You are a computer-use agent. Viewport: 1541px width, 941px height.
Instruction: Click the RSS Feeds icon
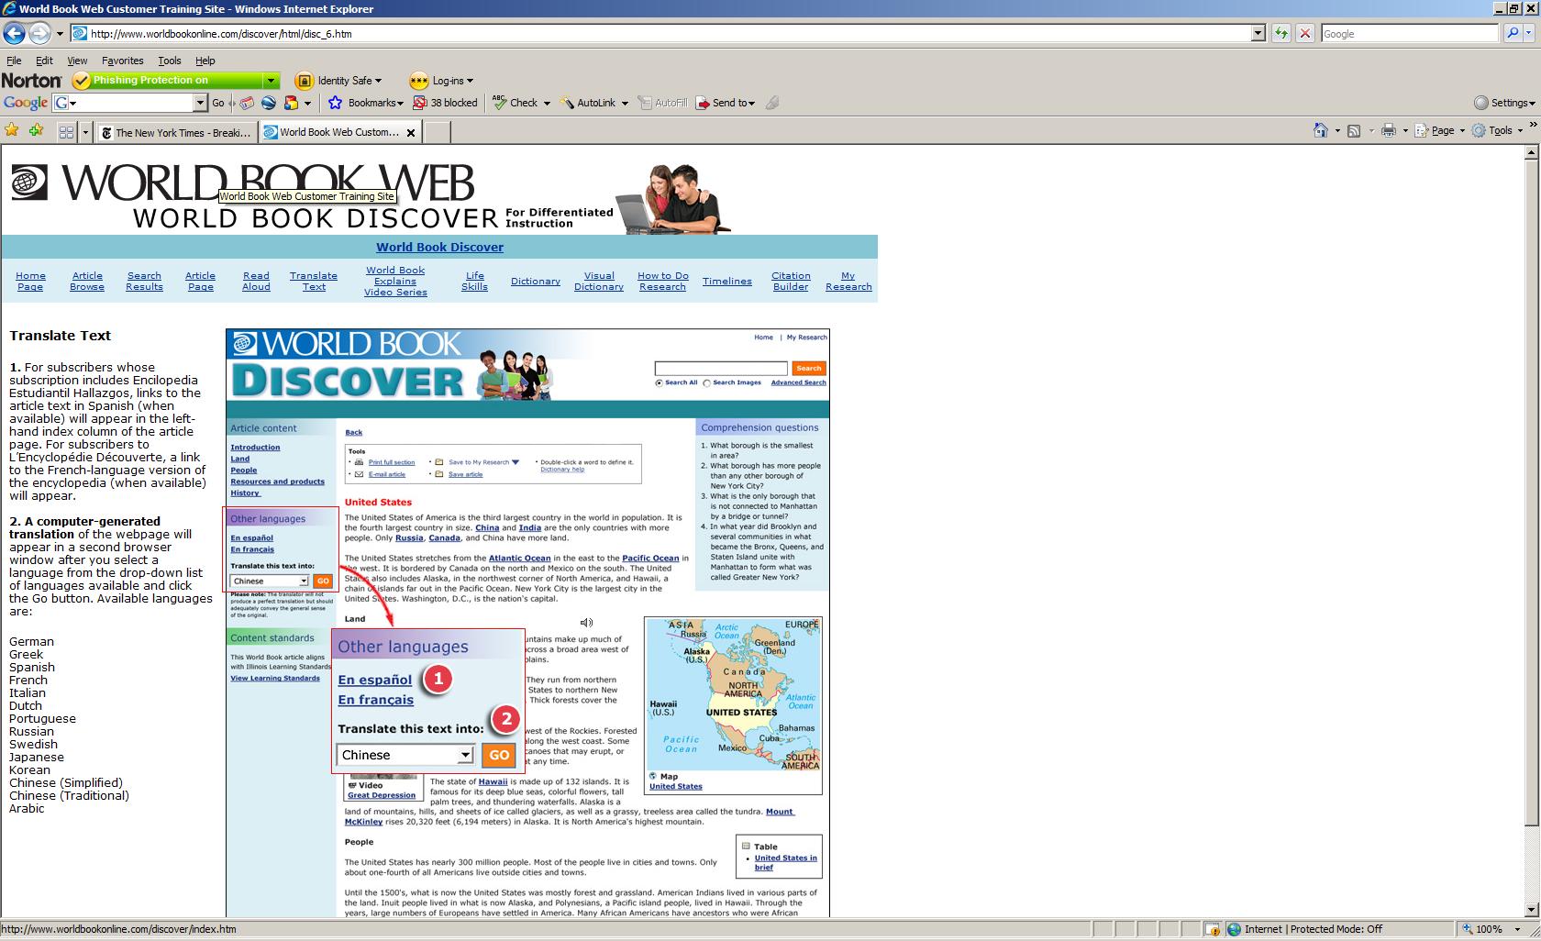pyautogui.click(x=1354, y=130)
